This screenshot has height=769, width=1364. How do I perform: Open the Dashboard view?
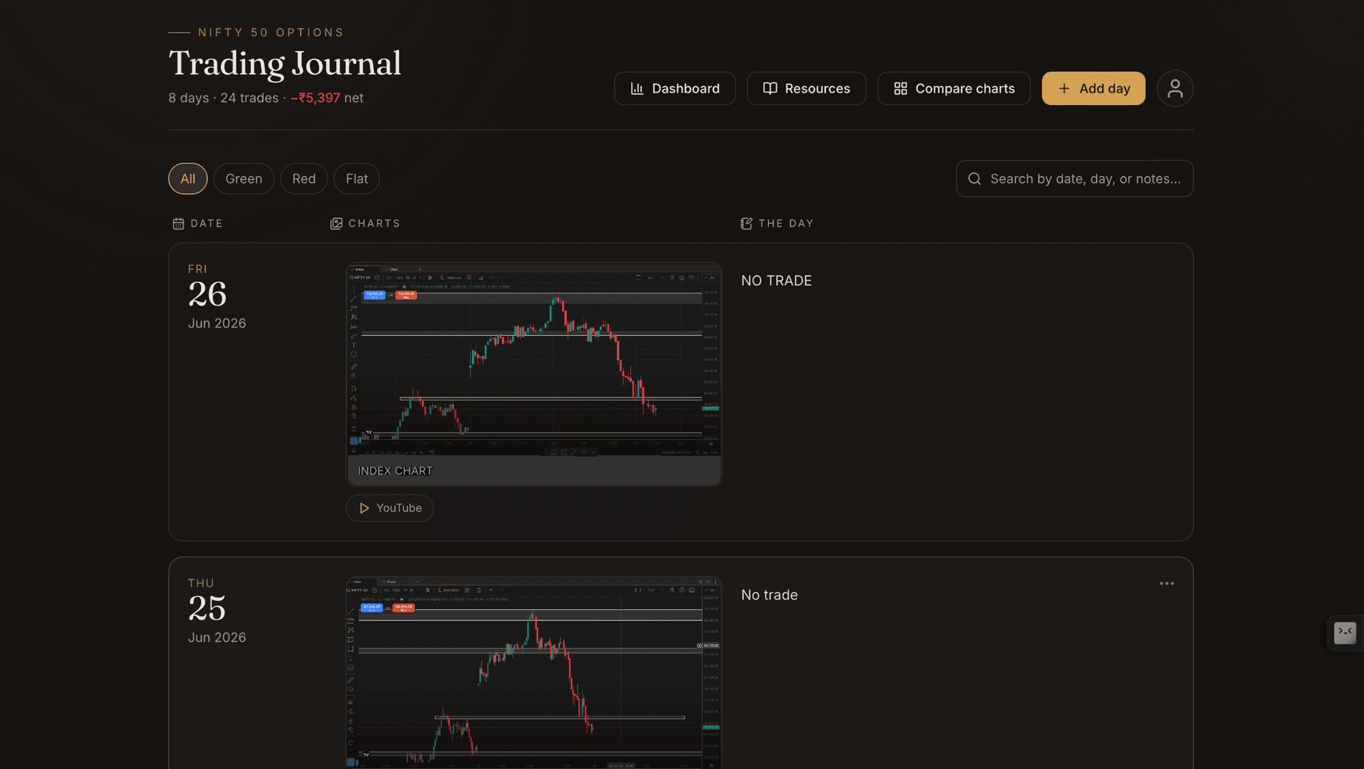(674, 89)
